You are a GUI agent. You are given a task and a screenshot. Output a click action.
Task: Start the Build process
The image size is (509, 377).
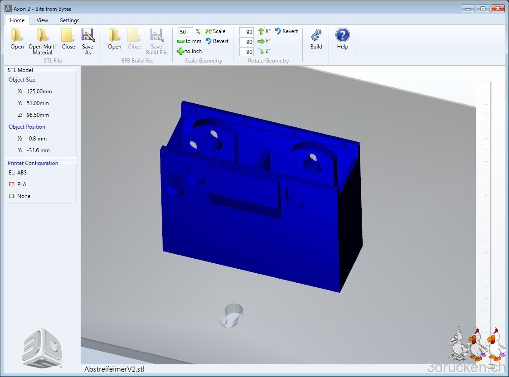(x=316, y=39)
